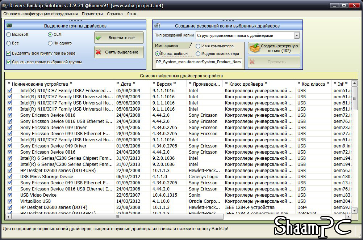This screenshot has width=363, height=240.
Task: Click the Oracle Corpo... manufacturer cell
Action: tap(204, 201)
